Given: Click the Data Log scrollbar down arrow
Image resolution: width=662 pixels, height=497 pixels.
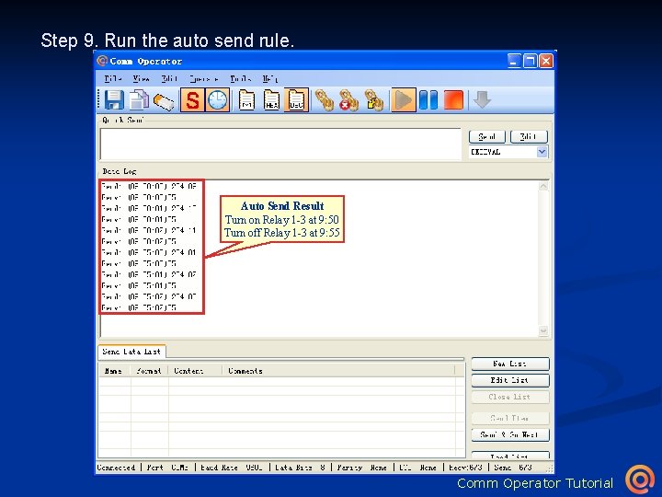Looking at the screenshot, I should (543, 331).
